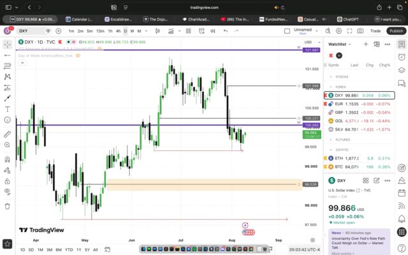Select EUR row in watchlist
The width and height of the screenshot is (408, 255).
[x=359, y=104]
